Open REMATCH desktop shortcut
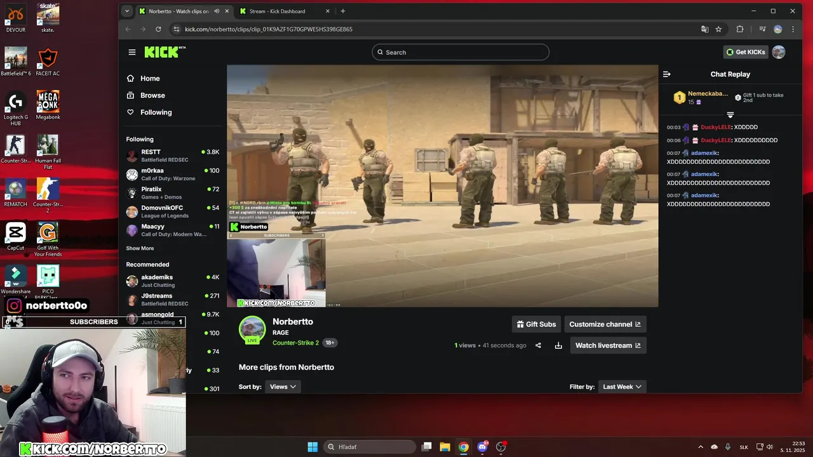 point(16,193)
